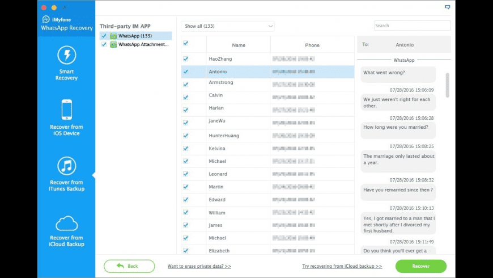Viewport: 493px width, 278px height.
Task: Click the 'What went wrong?' message bubble
Action: coord(398,74)
